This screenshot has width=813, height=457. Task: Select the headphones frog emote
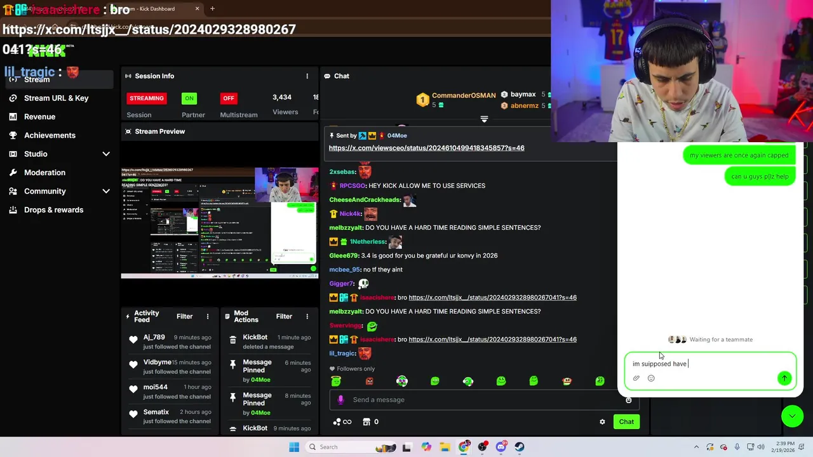(468, 381)
